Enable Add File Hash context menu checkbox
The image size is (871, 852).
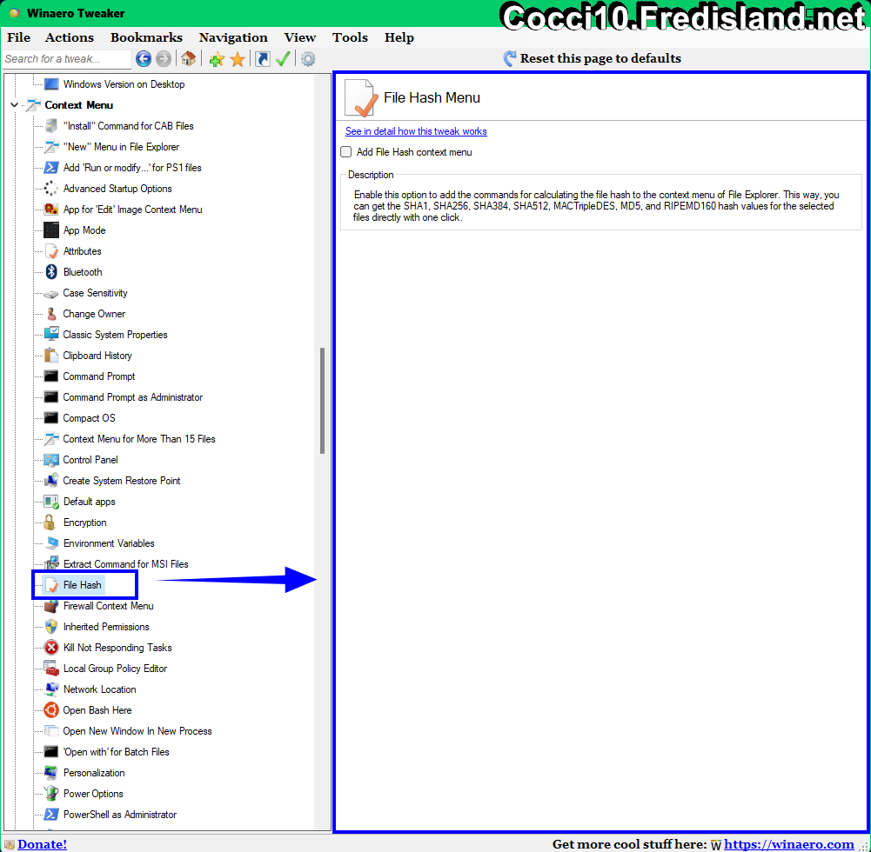pos(346,152)
